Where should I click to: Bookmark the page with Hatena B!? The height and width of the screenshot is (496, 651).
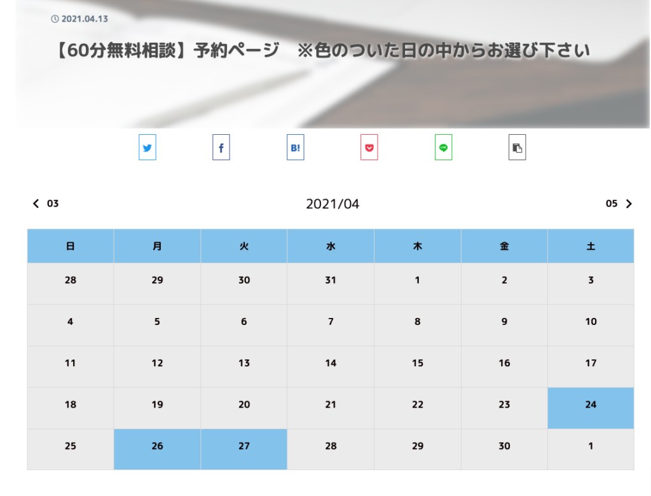(x=295, y=147)
